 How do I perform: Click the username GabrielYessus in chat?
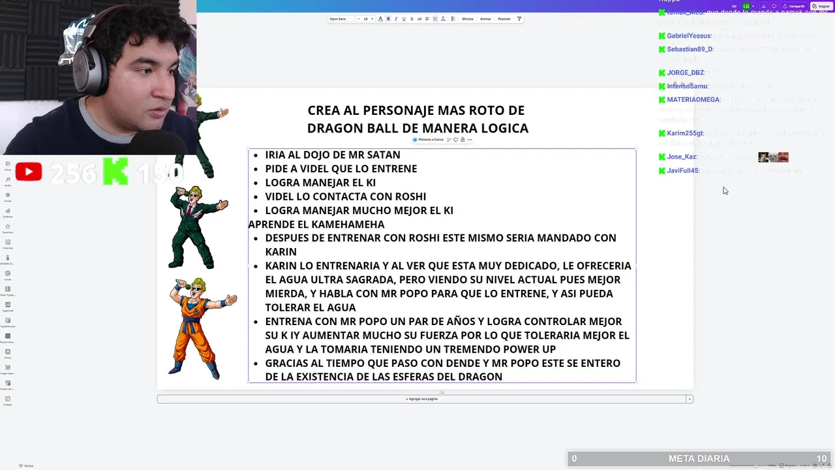(x=689, y=36)
